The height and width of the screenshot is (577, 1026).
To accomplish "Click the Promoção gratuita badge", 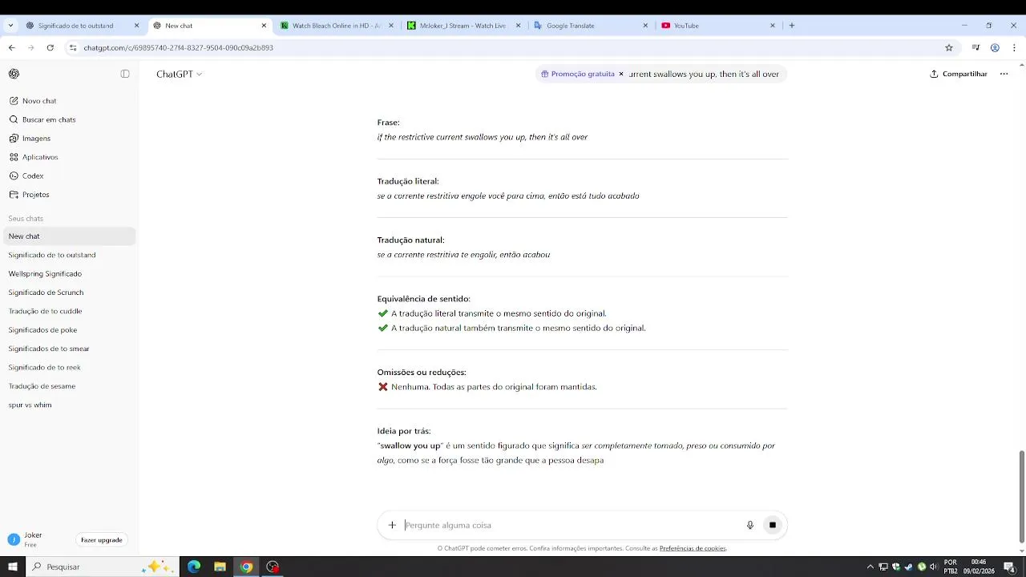I will tap(578, 74).
